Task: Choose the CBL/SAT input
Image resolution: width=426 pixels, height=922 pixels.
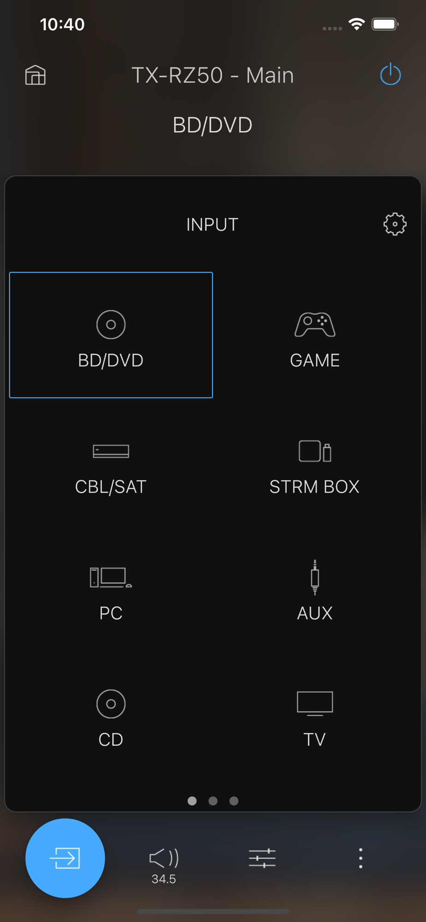Action: (x=111, y=468)
